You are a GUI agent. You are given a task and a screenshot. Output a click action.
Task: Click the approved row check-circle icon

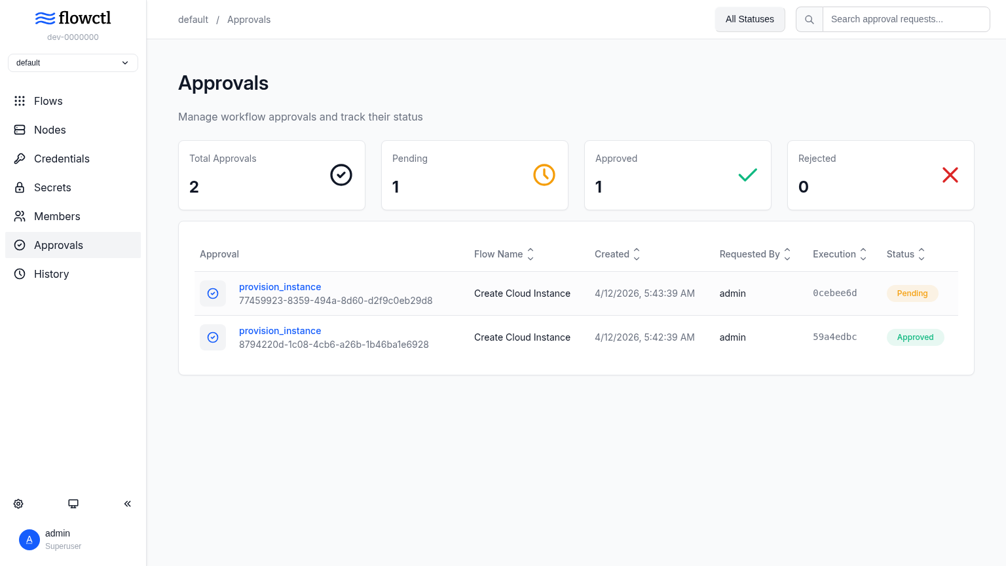(213, 337)
